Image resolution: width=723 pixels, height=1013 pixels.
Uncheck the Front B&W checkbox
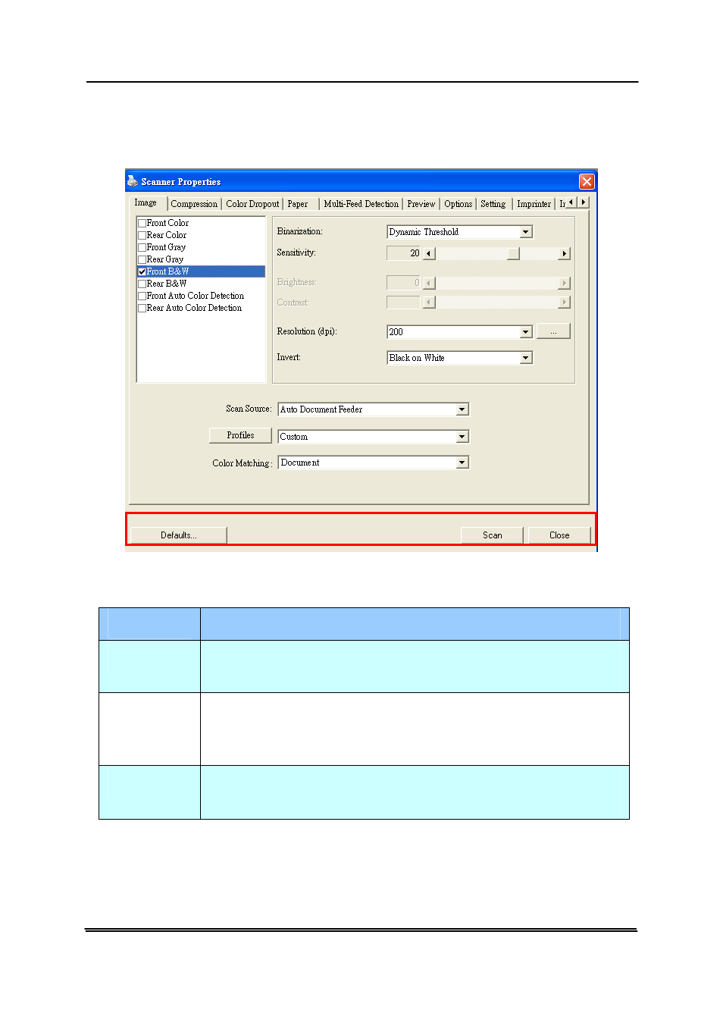[142, 272]
